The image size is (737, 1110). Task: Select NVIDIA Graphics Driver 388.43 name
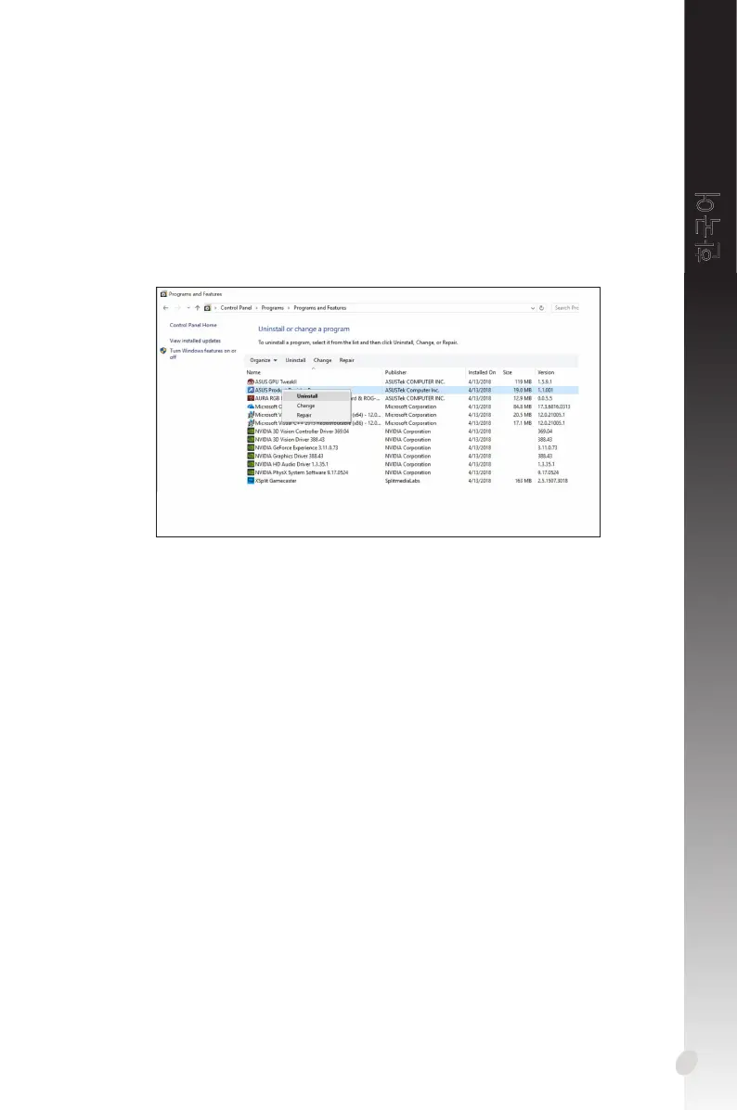(290, 456)
